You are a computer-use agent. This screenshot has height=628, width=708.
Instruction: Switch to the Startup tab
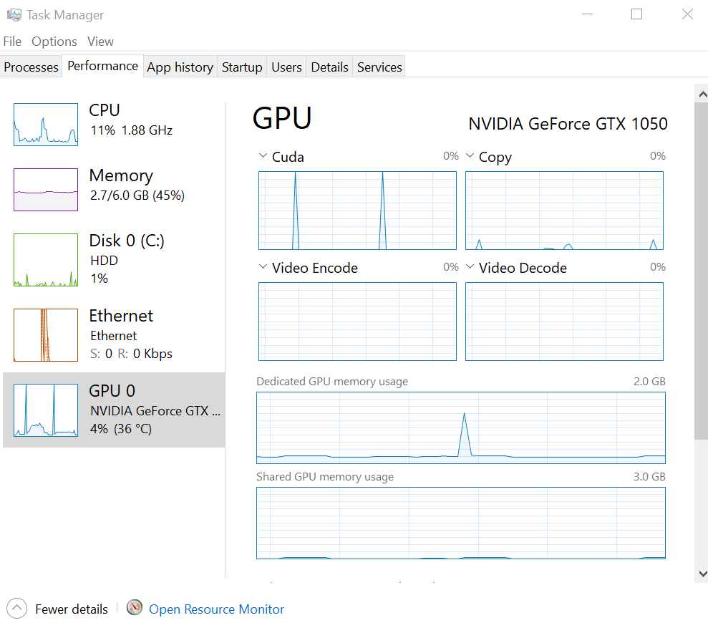point(242,67)
